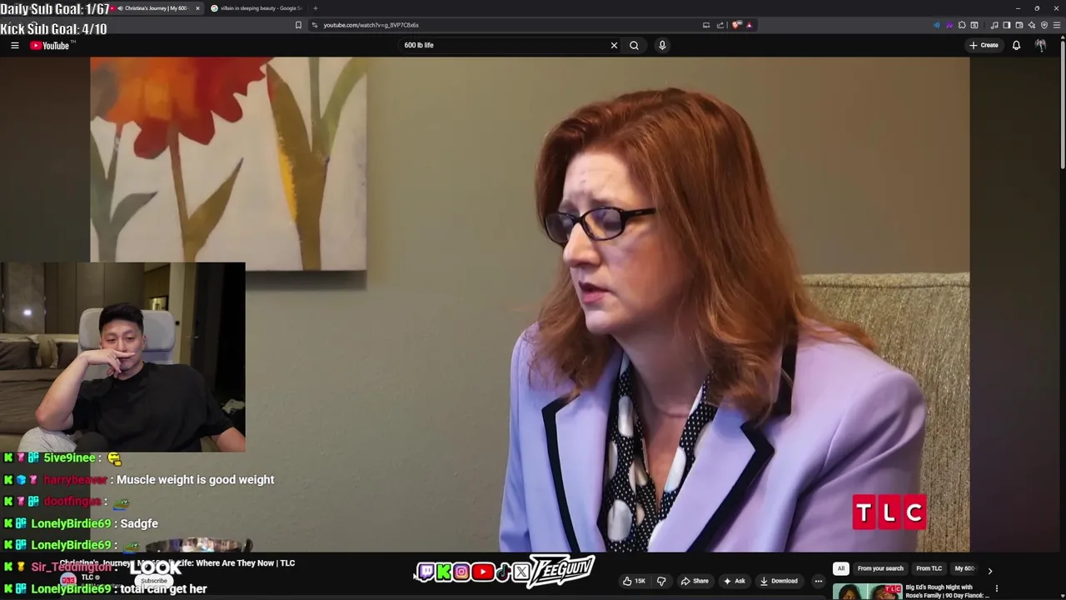
Task: Go to YouTube home via logo
Action: coord(50,45)
